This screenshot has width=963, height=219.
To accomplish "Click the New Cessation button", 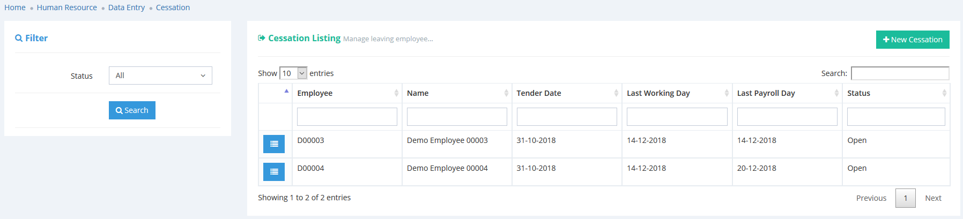I will [x=913, y=40].
